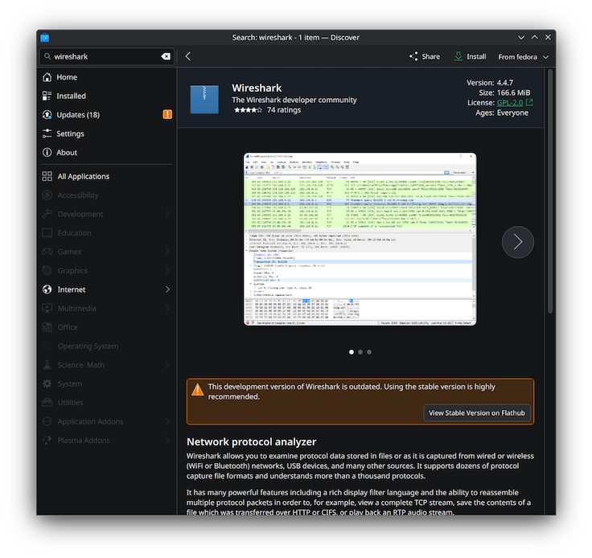Click the About info icon

point(47,153)
